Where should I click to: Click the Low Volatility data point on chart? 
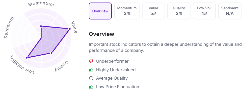(x=27, y=58)
